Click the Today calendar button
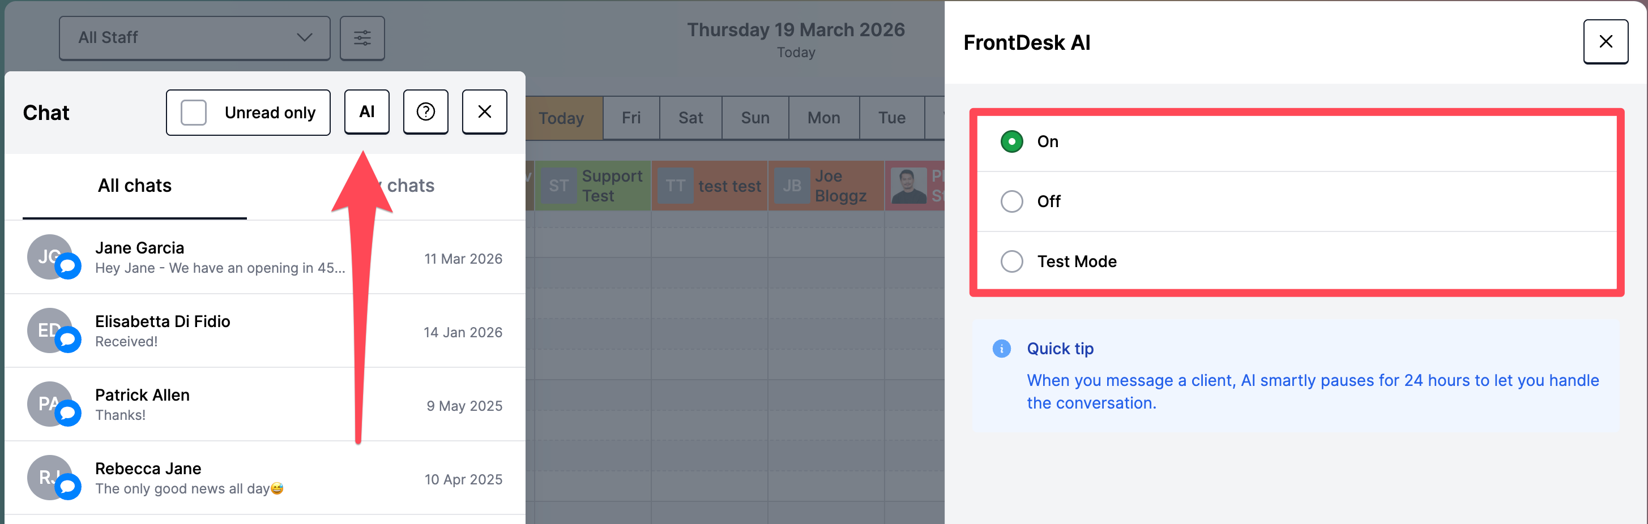This screenshot has height=524, width=1648. (x=562, y=118)
